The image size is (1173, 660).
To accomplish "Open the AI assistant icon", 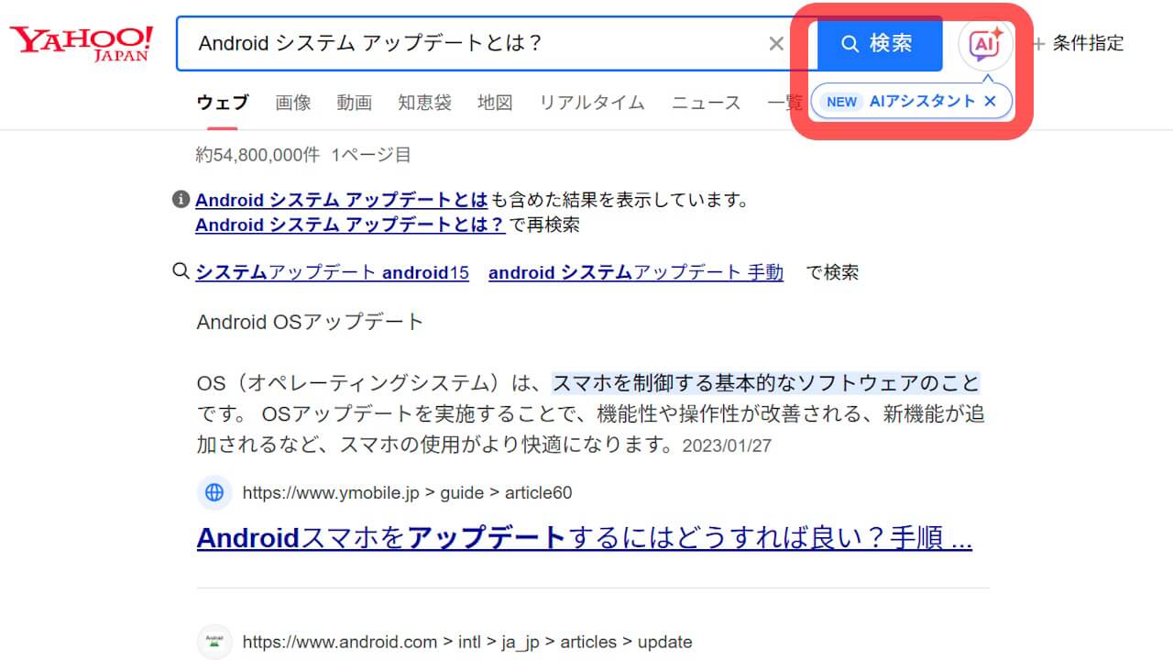I will click(x=985, y=43).
